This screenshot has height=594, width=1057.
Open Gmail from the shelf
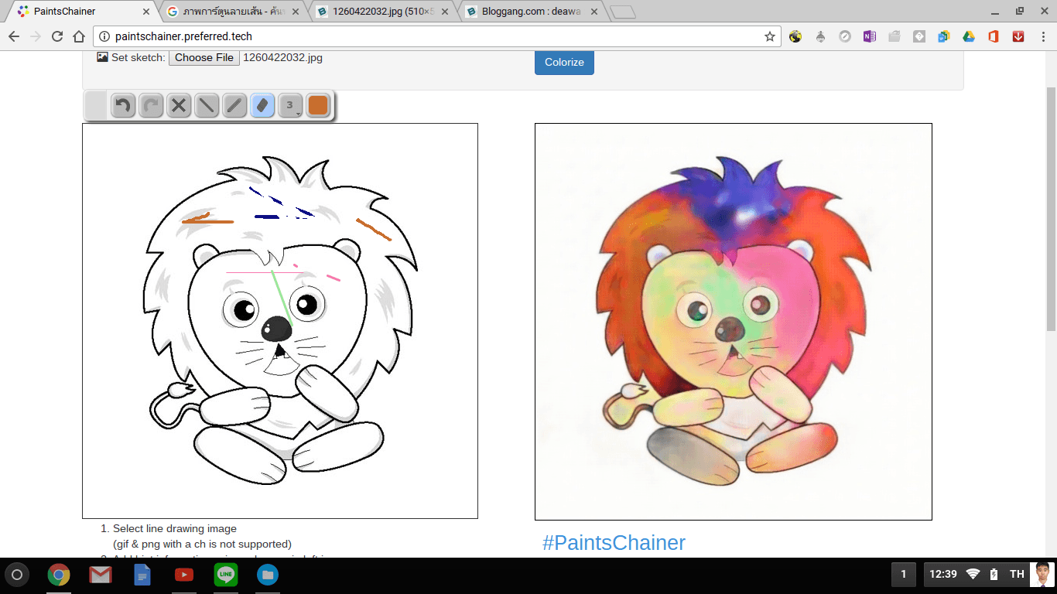(x=101, y=575)
